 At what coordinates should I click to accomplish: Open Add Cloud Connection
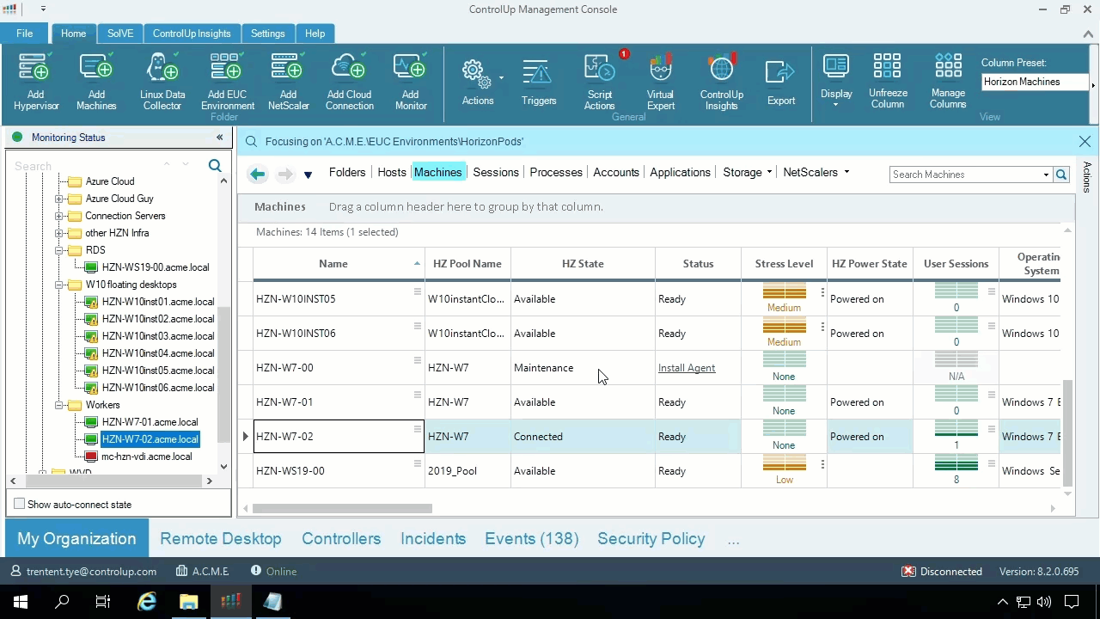[x=349, y=82]
